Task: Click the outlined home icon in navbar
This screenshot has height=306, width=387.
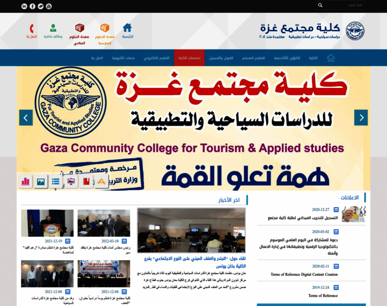Action: pos(330,58)
